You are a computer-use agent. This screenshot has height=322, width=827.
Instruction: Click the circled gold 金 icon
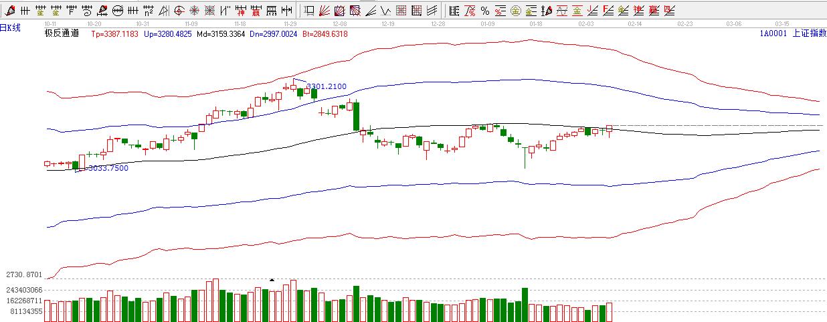(515, 11)
